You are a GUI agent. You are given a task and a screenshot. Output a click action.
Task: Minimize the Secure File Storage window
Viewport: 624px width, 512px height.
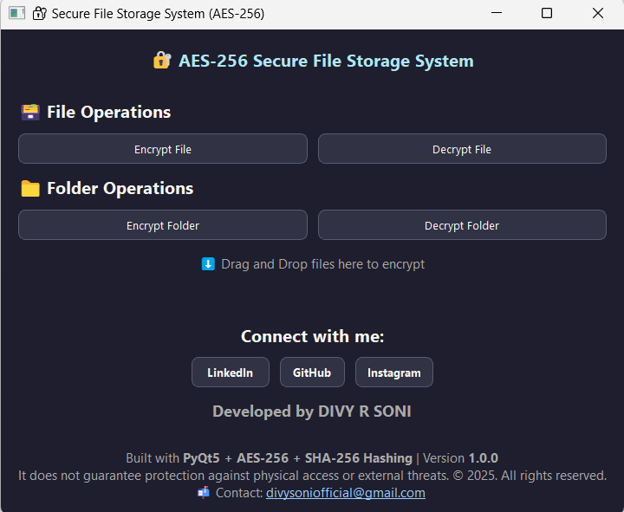pos(497,14)
